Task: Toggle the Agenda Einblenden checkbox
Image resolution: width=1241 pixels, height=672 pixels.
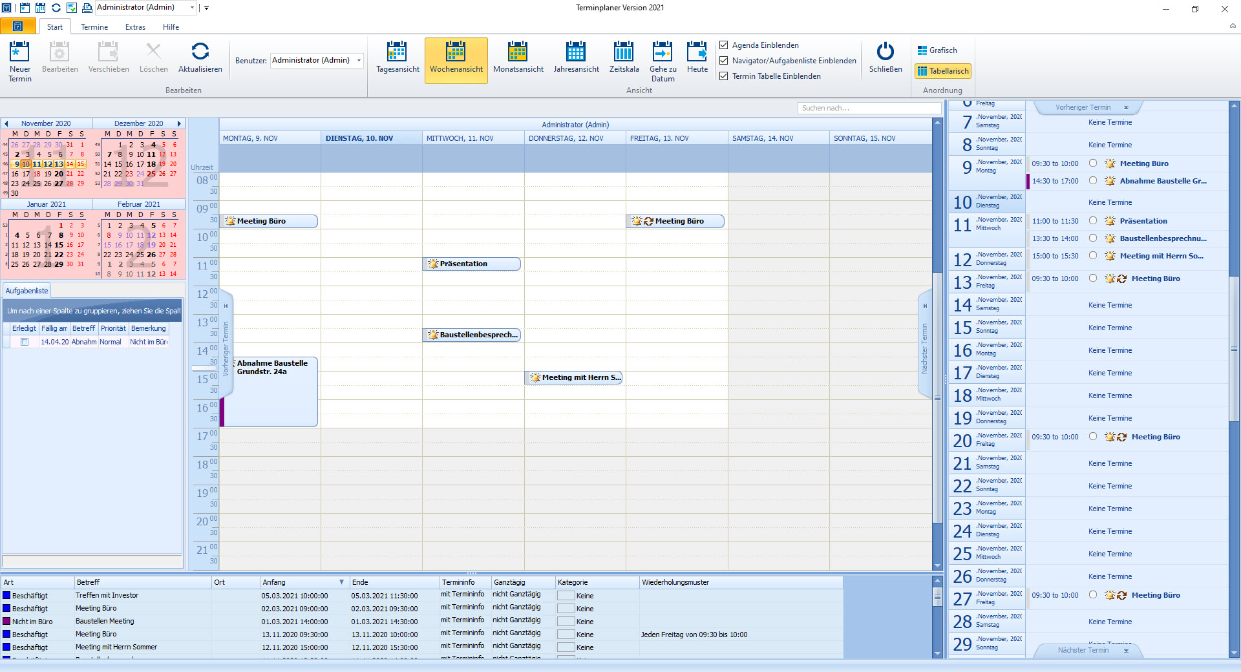Action: pos(724,45)
